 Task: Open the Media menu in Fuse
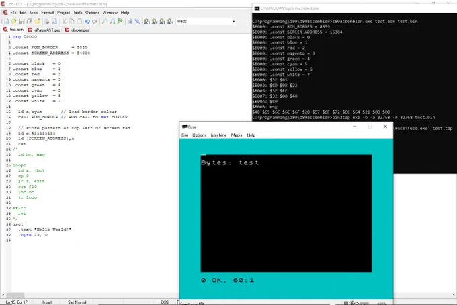click(x=237, y=135)
